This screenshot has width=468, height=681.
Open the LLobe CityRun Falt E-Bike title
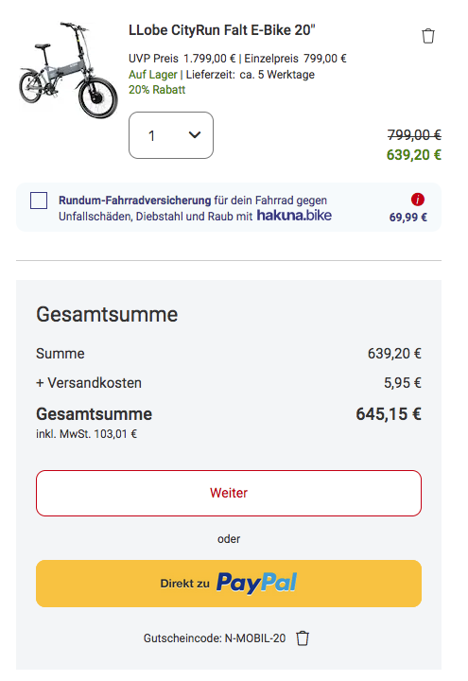pyautogui.click(x=222, y=30)
